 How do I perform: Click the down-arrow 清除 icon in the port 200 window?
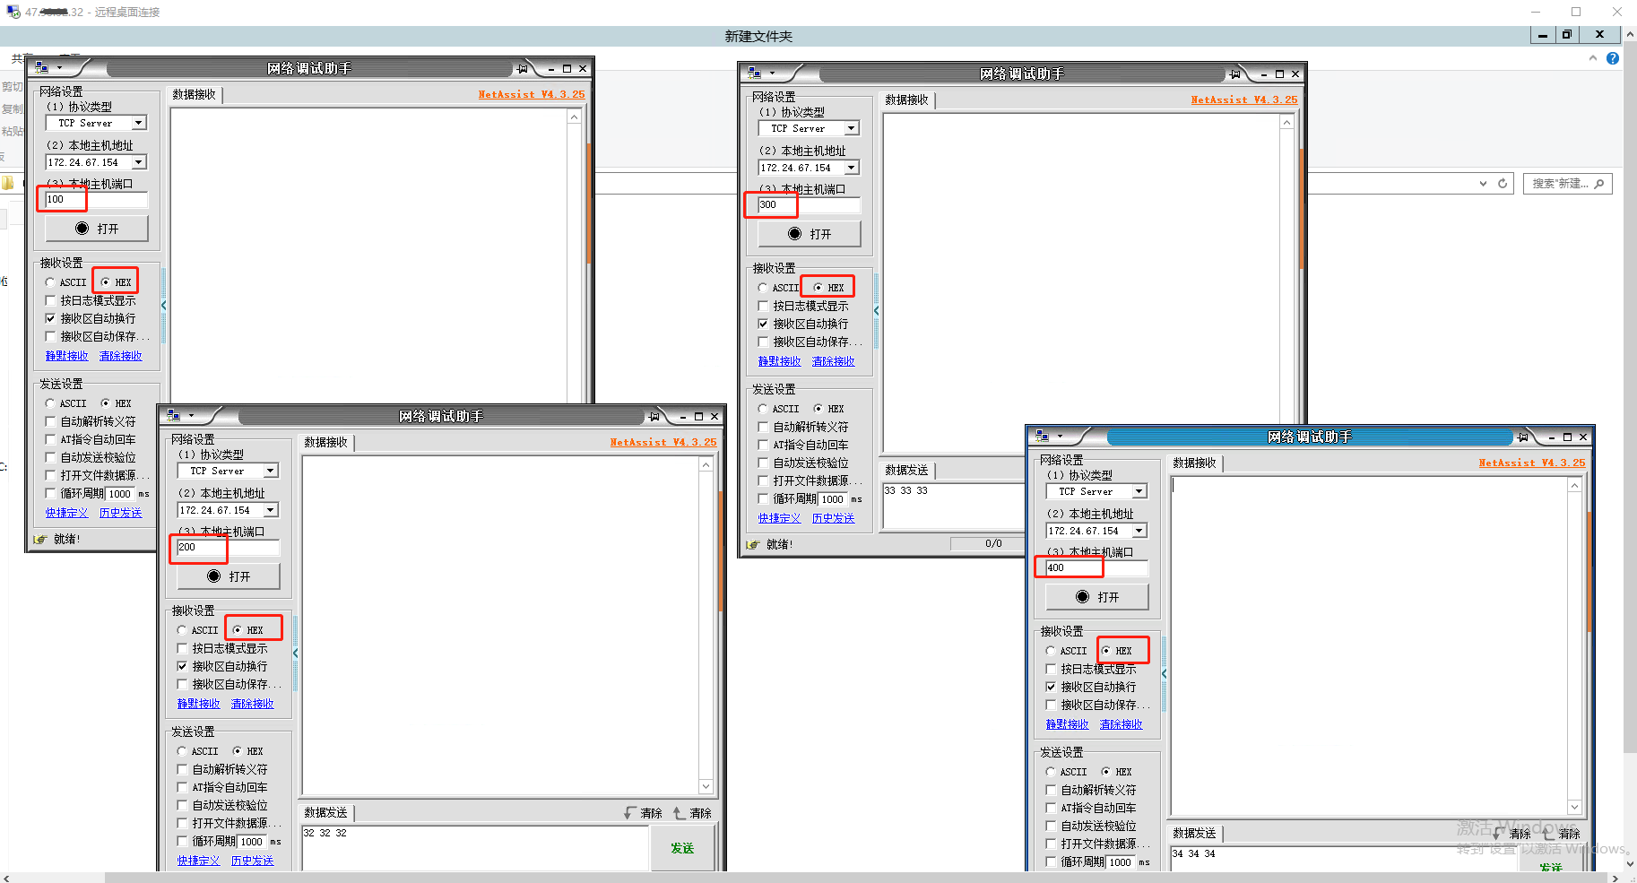[x=630, y=813]
